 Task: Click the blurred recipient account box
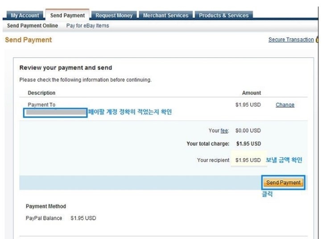56,112
